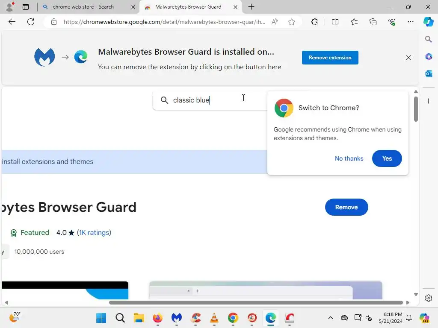Image resolution: width=438 pixels, height=328 pixels.
Task: Open Microsoft 365 sidebar icon
Action: (429, 57)
